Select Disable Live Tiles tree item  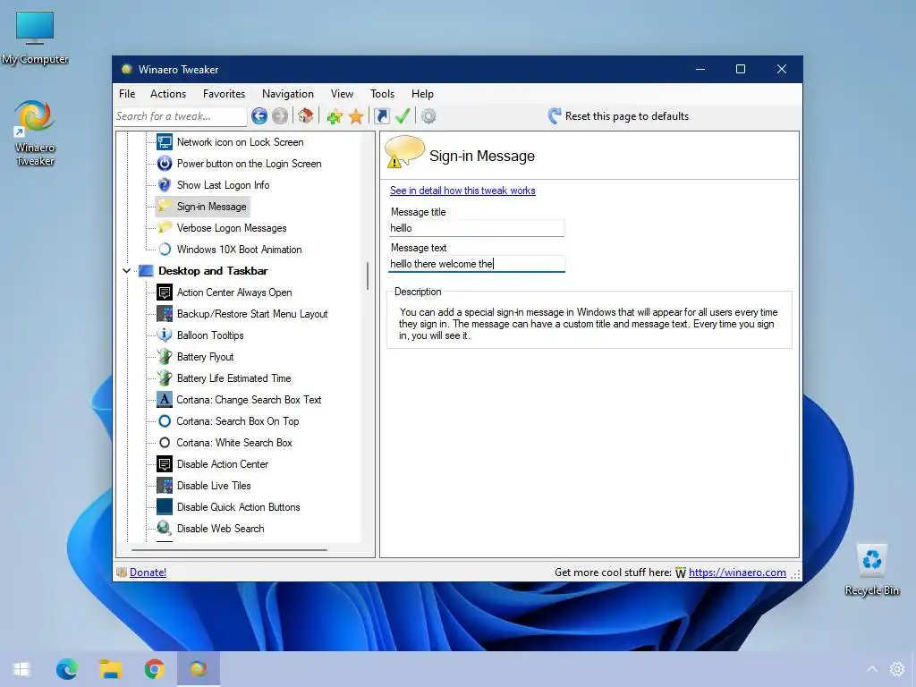tap(214, 486)
